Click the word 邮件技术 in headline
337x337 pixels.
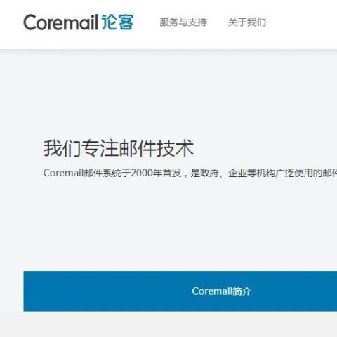pyautogui.click(x=157, y=148)
